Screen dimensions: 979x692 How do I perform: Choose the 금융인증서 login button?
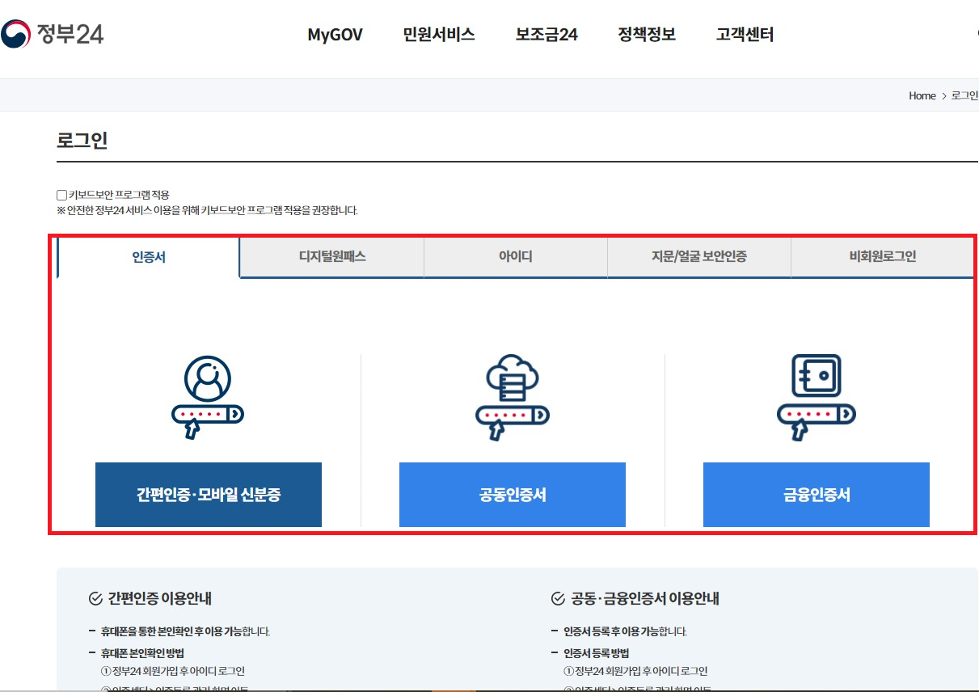817,495
